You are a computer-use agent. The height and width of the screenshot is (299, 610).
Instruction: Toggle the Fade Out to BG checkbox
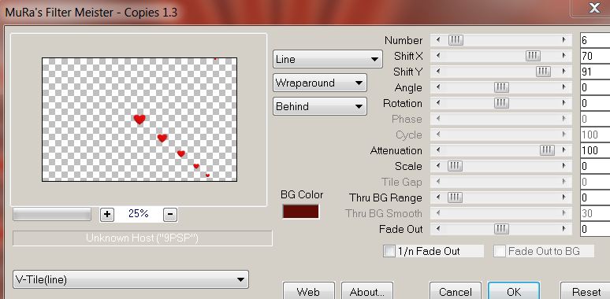(x=500, y=251)
